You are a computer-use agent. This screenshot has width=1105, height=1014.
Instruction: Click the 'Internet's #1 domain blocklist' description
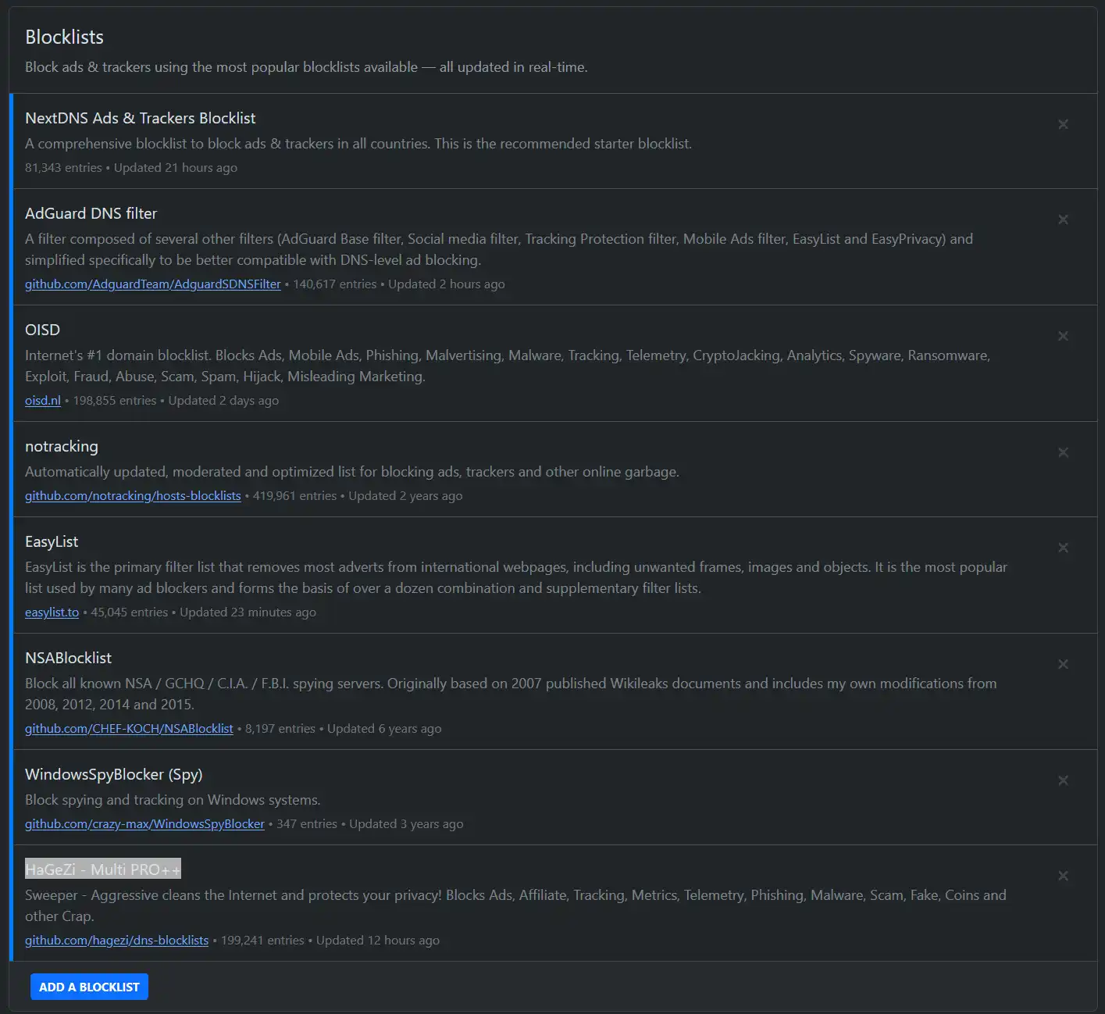click(x=508, y=366)
